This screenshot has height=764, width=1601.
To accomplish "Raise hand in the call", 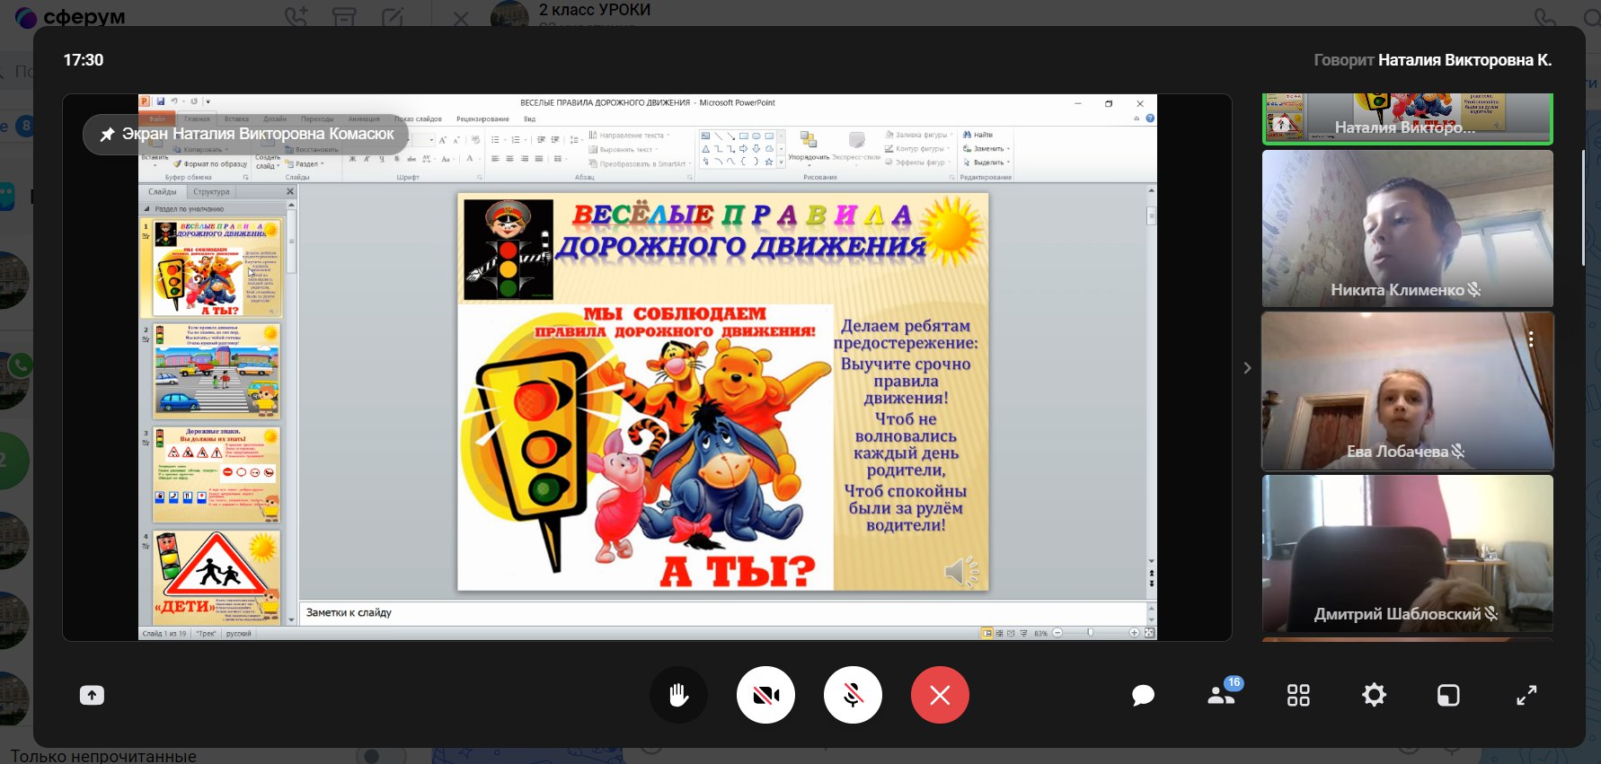I will [x=678, y=695].
